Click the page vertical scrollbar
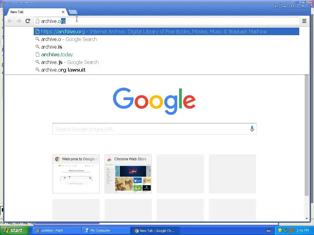The image size is (314, 235). pos(307,135)
